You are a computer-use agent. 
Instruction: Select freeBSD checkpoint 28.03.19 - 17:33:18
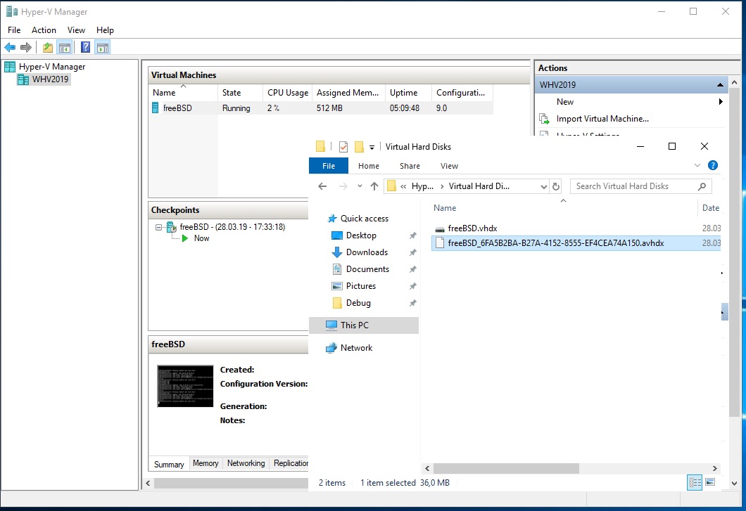(232, 227)
